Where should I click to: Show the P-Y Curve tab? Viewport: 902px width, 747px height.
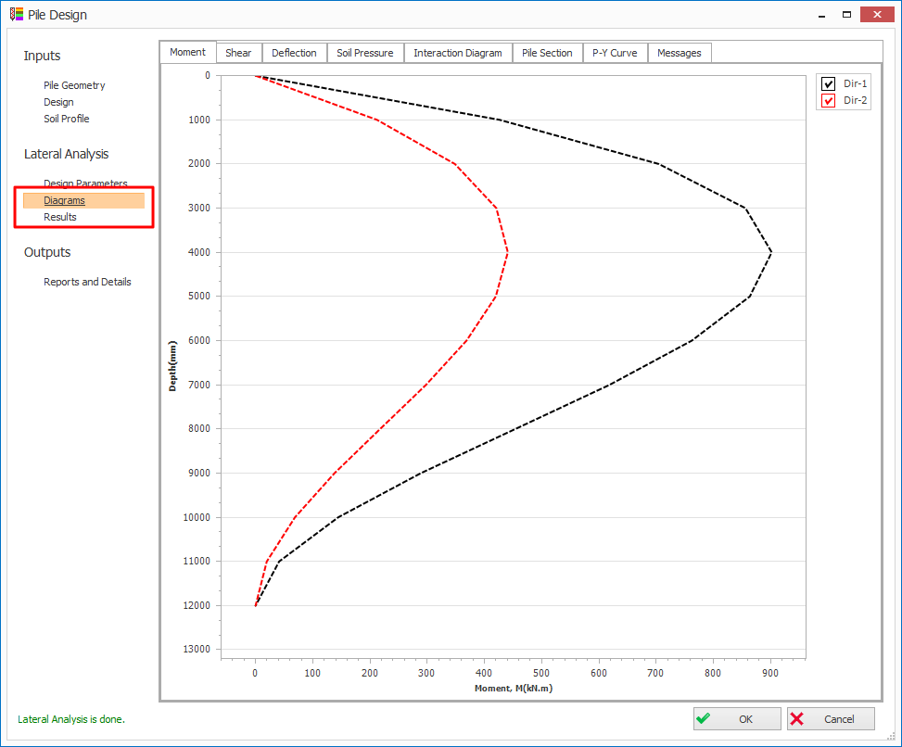tap(615, 53)
